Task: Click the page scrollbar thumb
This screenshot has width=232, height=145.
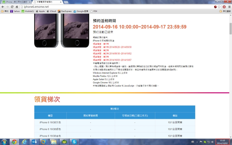Action: point(230,29)
